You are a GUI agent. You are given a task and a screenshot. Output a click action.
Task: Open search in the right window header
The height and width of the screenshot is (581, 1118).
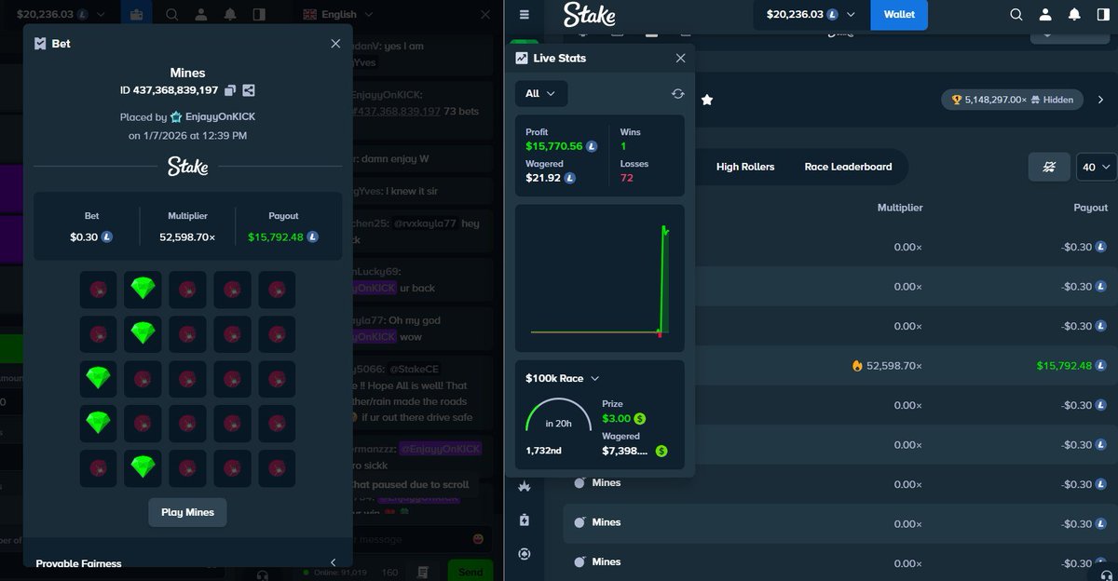coord(1016,14)
